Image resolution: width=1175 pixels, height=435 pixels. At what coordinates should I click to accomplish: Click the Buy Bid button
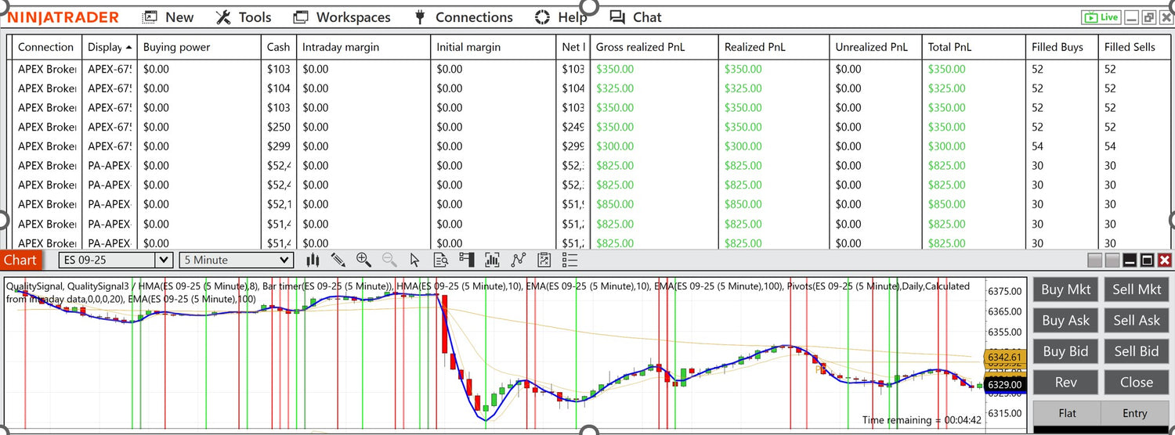coord(1065,352)
